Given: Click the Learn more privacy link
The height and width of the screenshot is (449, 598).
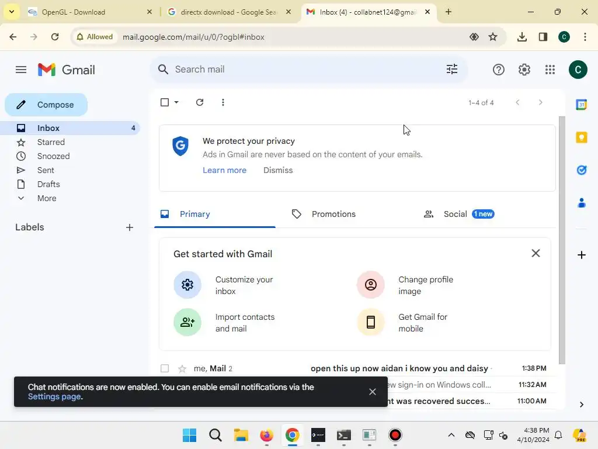Looking at the screenshot, I should pyautogui.click(x=224, y=170).
